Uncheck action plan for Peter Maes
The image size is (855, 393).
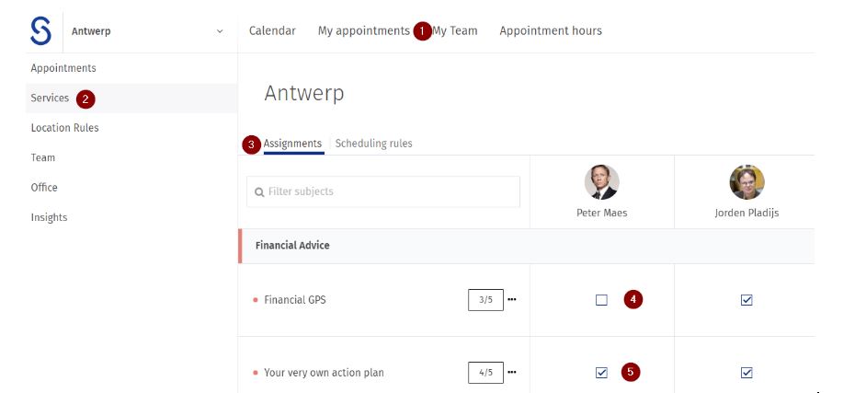[601, 373]
